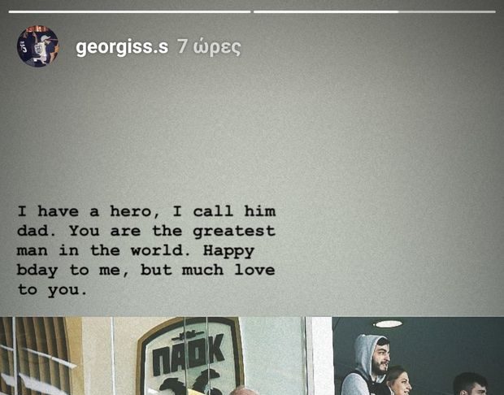Click the caption line 'man in the world. Happy'
The height and width of the screenshot is (395, 504).
(135, 251)
